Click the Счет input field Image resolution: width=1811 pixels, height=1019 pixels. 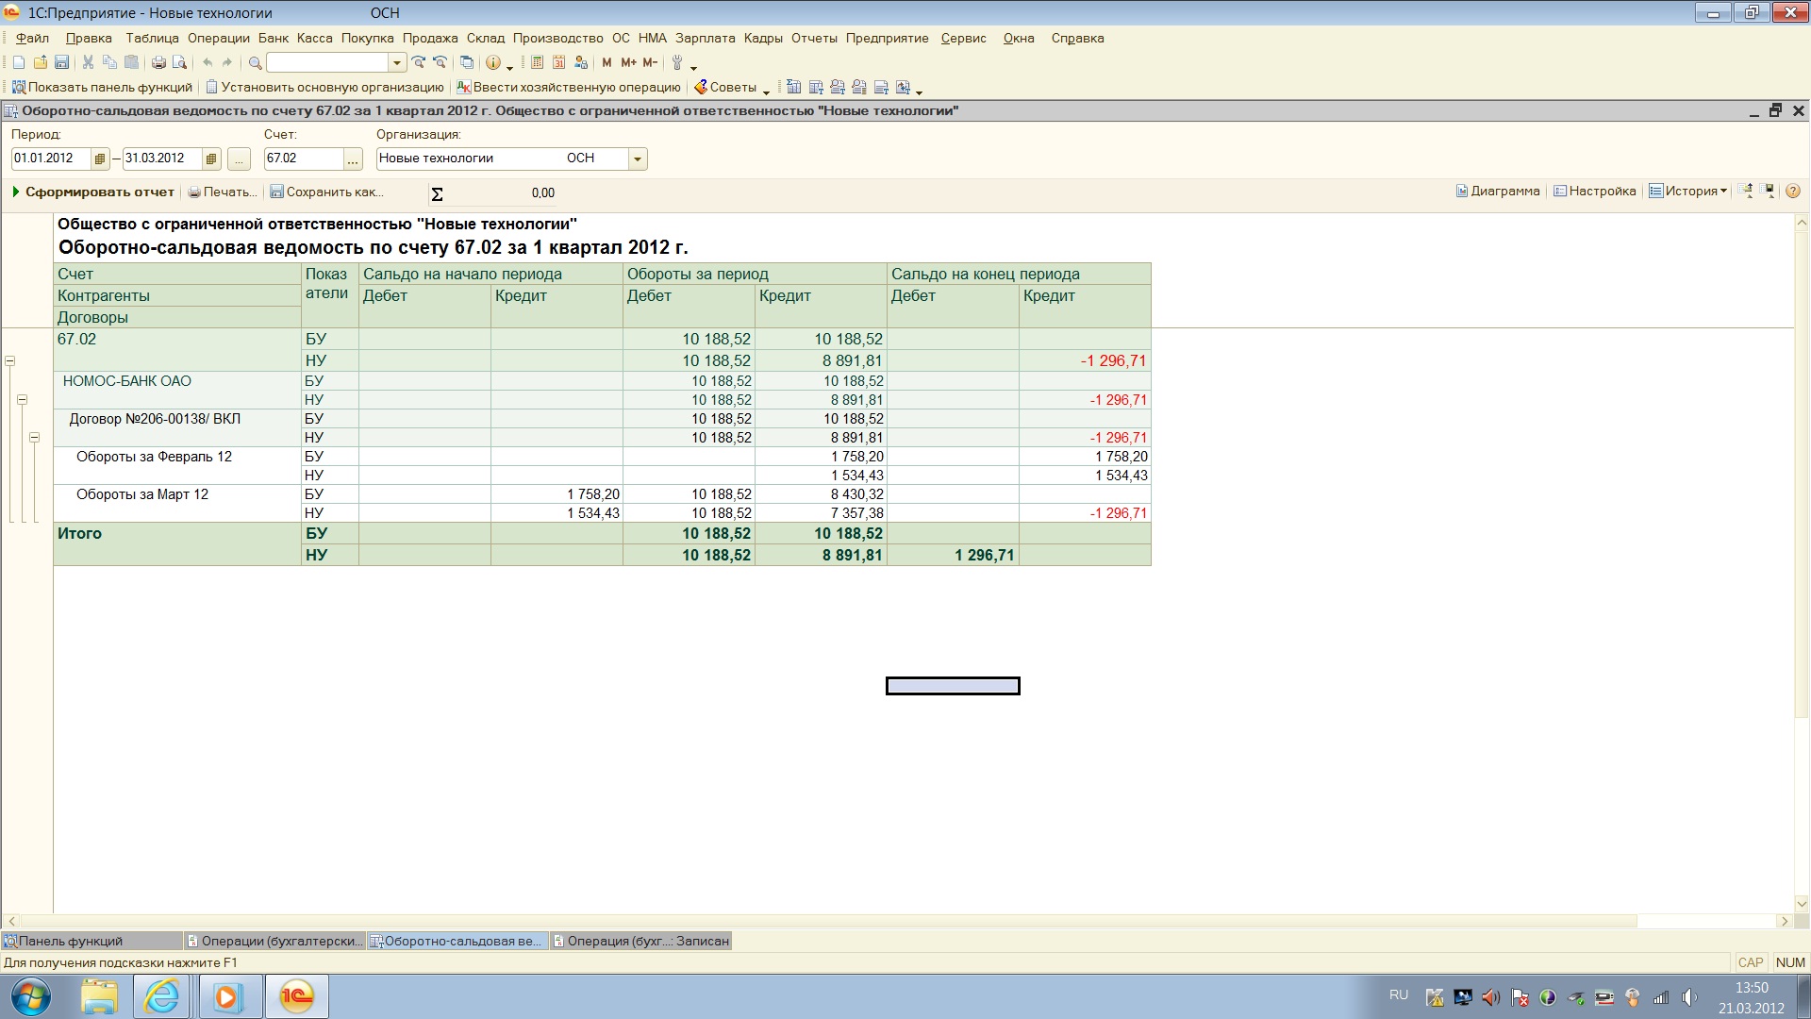(x=302, y=159)
